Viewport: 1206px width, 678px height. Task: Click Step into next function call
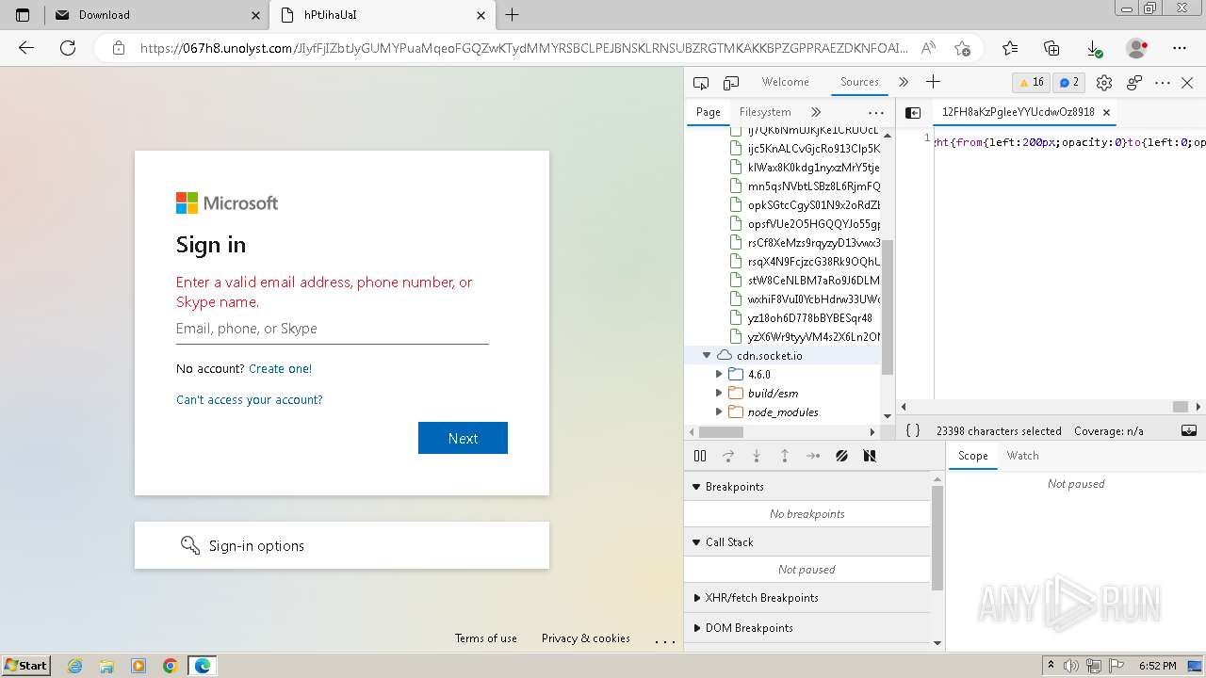coord(757,456)
